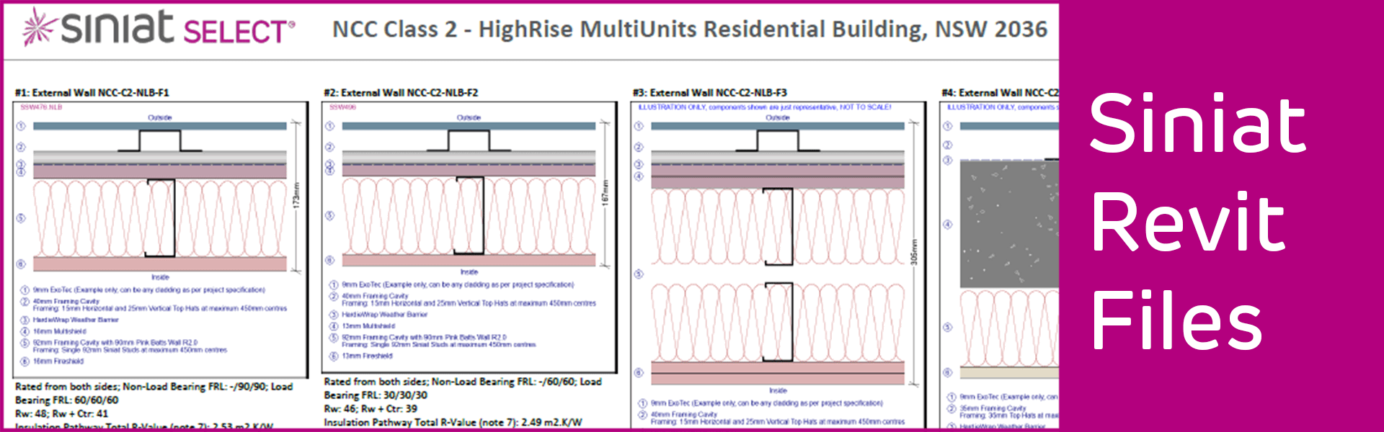Click the "173mm" thickness dimension on wall #1
The image size is (1384, 432).
296,195
